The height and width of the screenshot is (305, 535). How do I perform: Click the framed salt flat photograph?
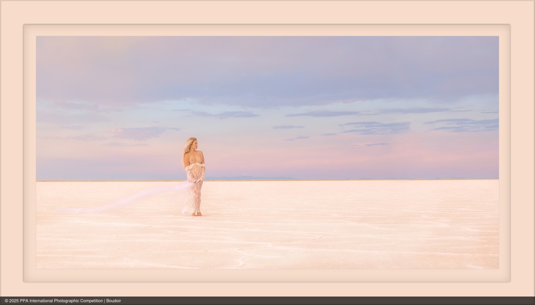tap(267, 152)
